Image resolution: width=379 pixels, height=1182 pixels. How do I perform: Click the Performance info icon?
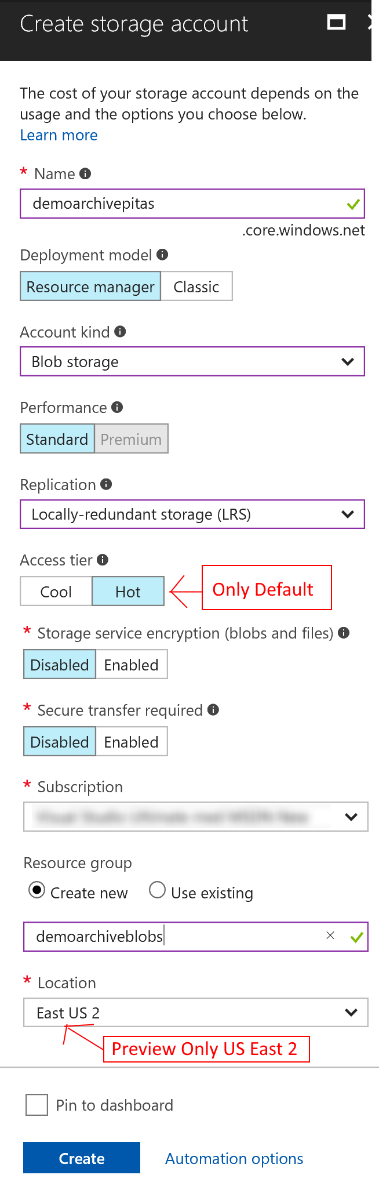pyautogui.click(x=117, y=407)
